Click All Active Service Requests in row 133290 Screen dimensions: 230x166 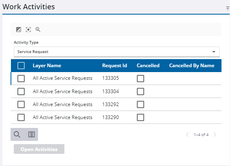pos(62,117)
